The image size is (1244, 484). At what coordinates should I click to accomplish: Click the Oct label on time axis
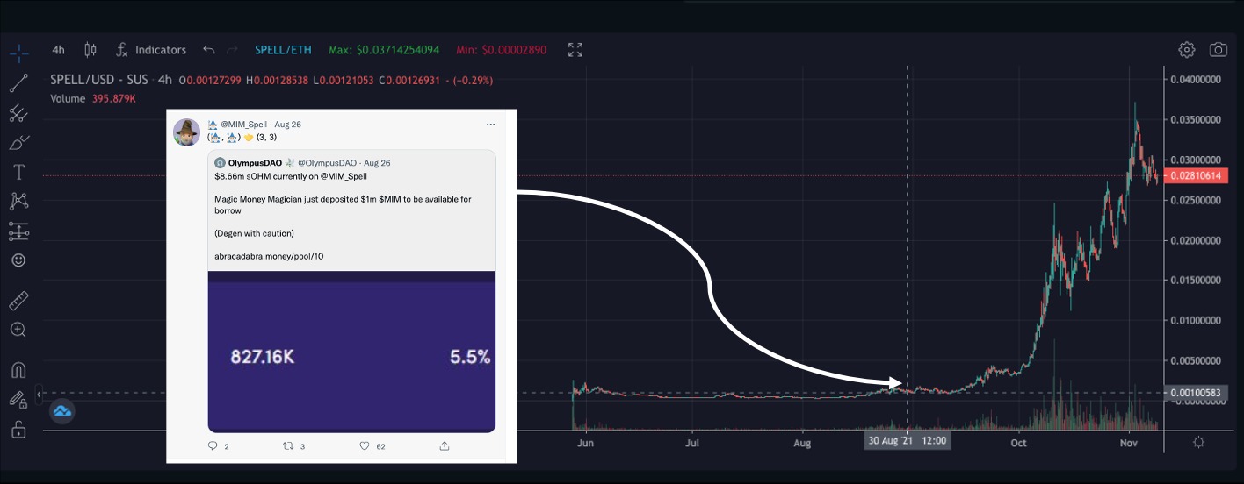point(1018,443)
